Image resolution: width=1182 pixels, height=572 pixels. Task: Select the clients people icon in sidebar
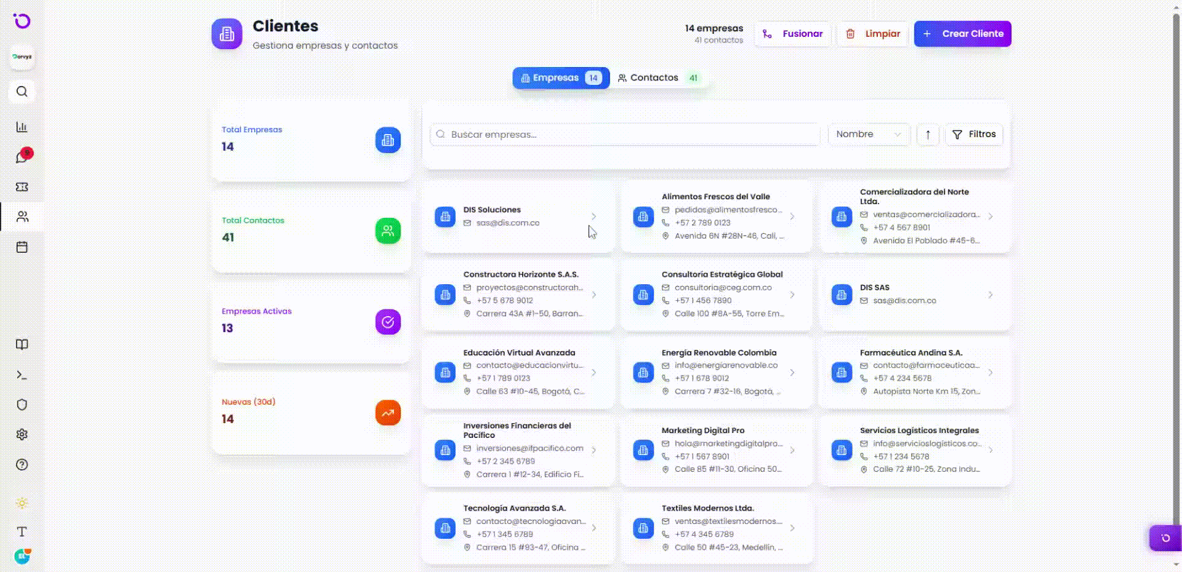[x=22, y=216]
